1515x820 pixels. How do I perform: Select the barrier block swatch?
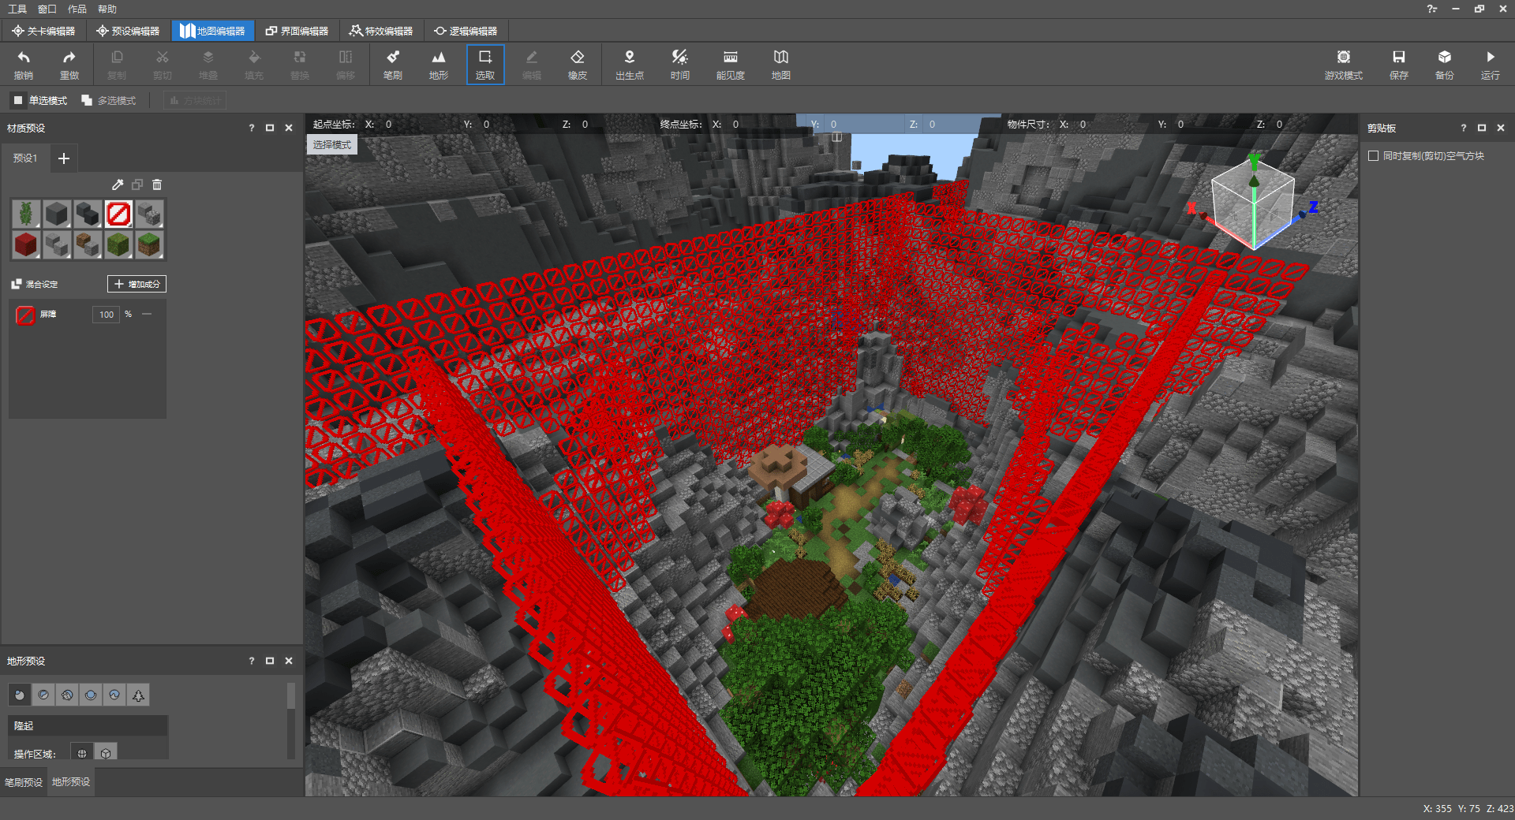(x=118, y=214)
